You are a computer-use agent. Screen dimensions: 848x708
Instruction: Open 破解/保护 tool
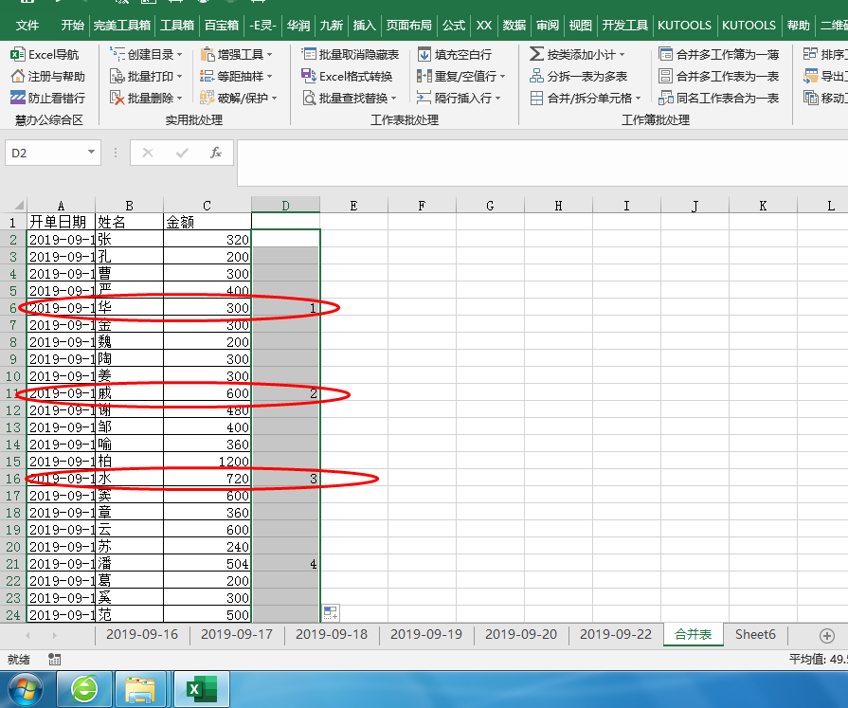pos(238,98)
